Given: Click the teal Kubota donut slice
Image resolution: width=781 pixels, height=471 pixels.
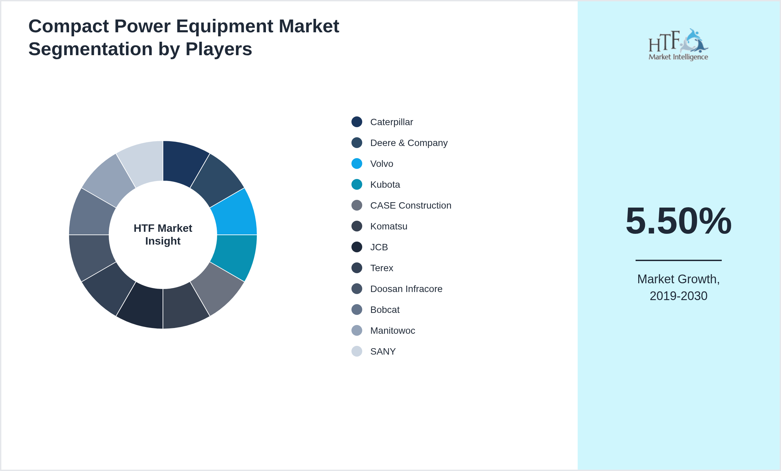Looking at the screenshot, I should 234,254.
